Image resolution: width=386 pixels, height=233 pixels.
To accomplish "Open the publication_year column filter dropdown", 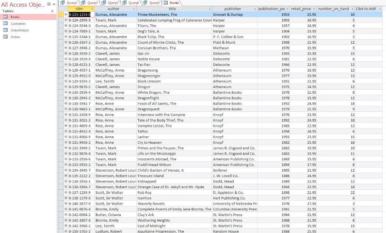I will 287,9.
